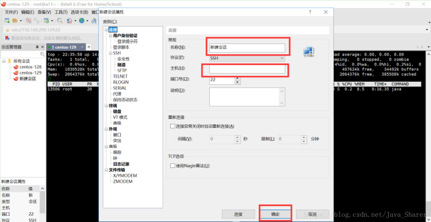This screenshot has height=222, width=431.
Task: Click the 取消 button
Action: (x=312, y=214)
